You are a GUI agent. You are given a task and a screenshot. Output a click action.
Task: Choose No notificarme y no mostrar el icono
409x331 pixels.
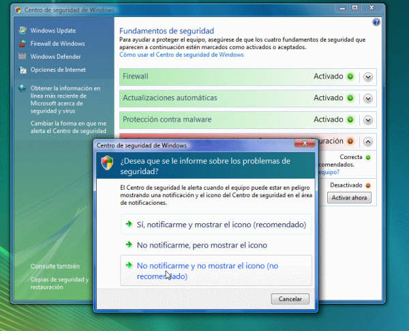(x=216, y=271)
